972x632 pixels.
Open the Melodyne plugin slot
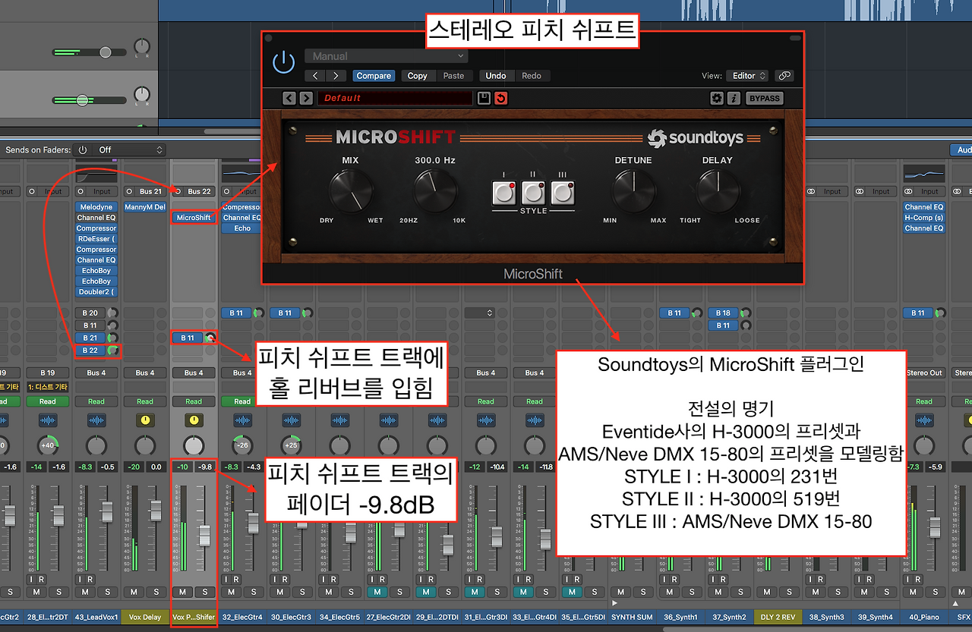pos(96,207)
